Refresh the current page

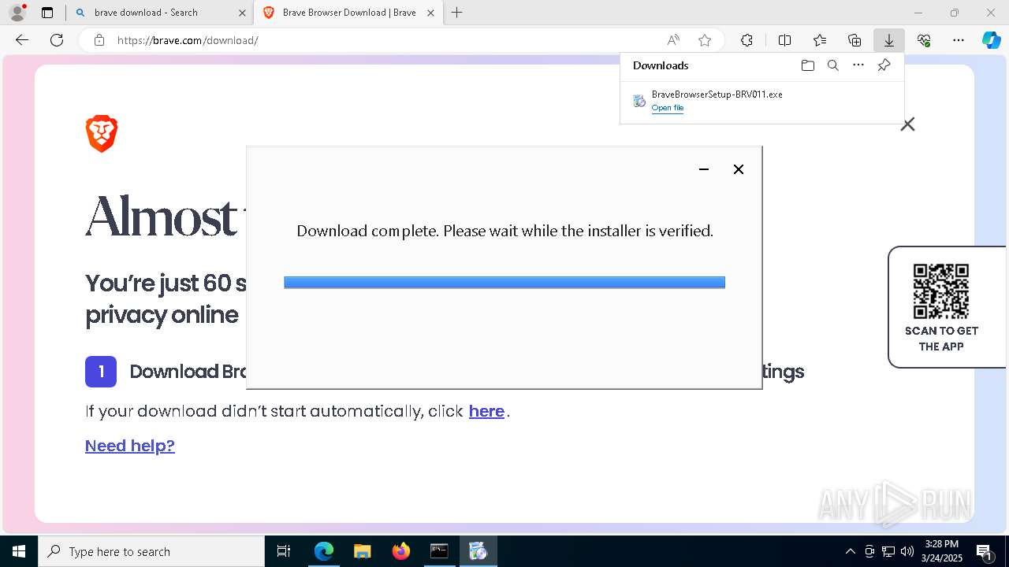coord(57,40)
